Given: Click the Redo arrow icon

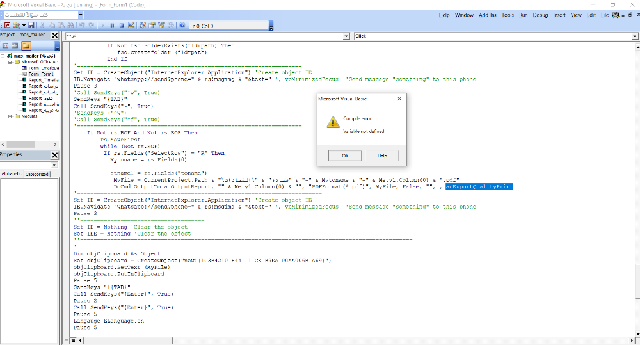Looking at the screenshot, I should (x=92, y=26).
